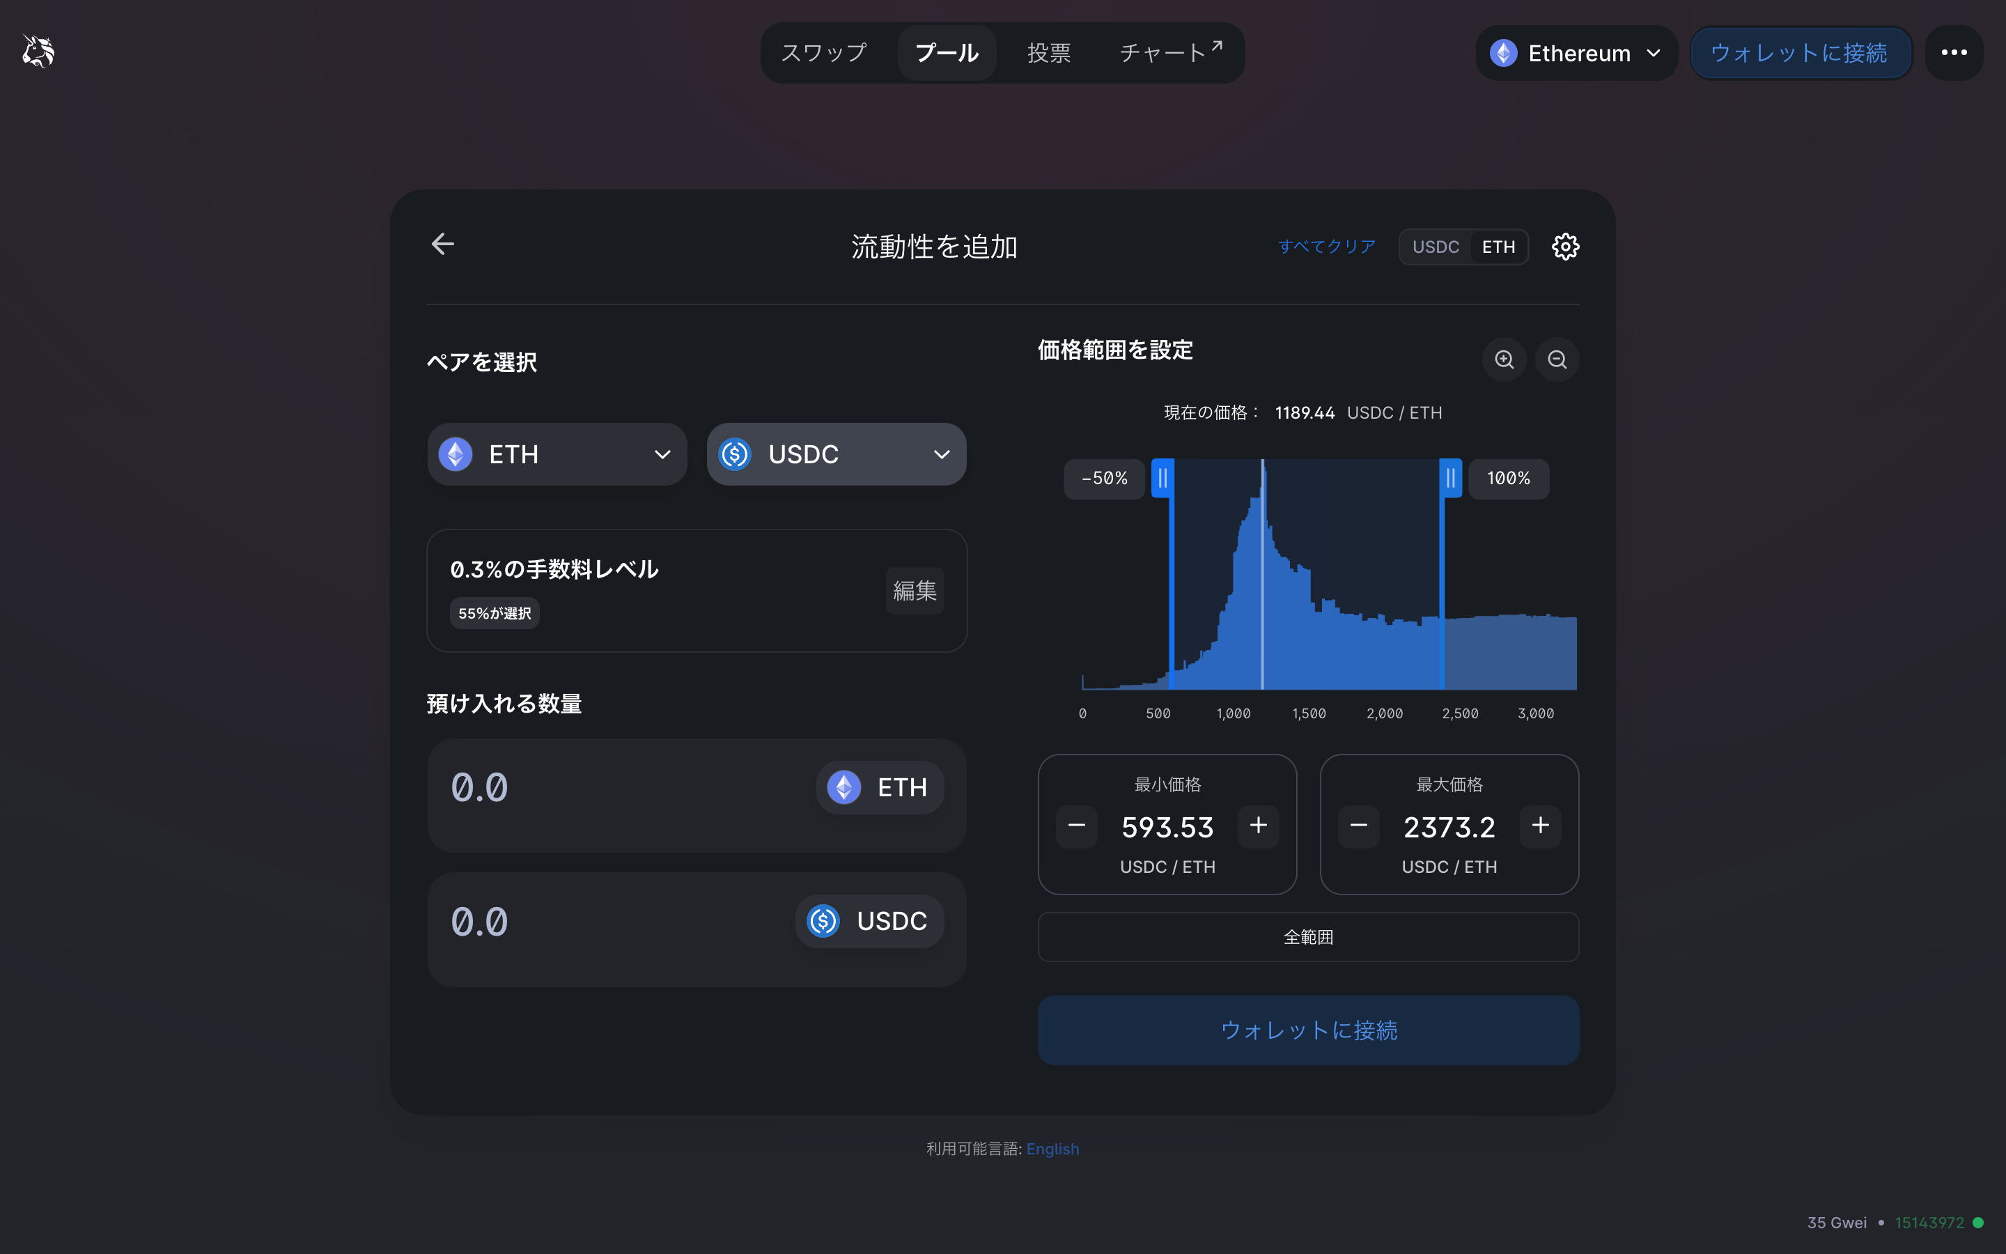Switch price denomination to USDC

click(1435, 247)
